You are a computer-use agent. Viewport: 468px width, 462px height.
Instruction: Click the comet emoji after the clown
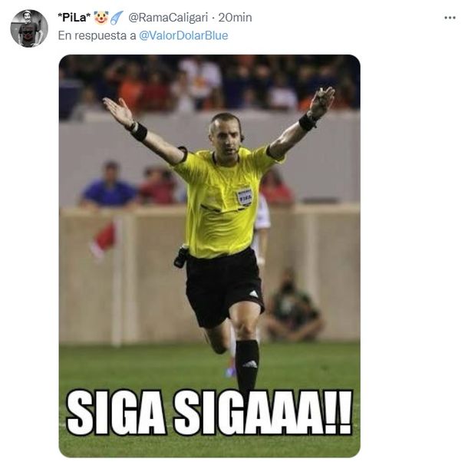click(117, 18)
